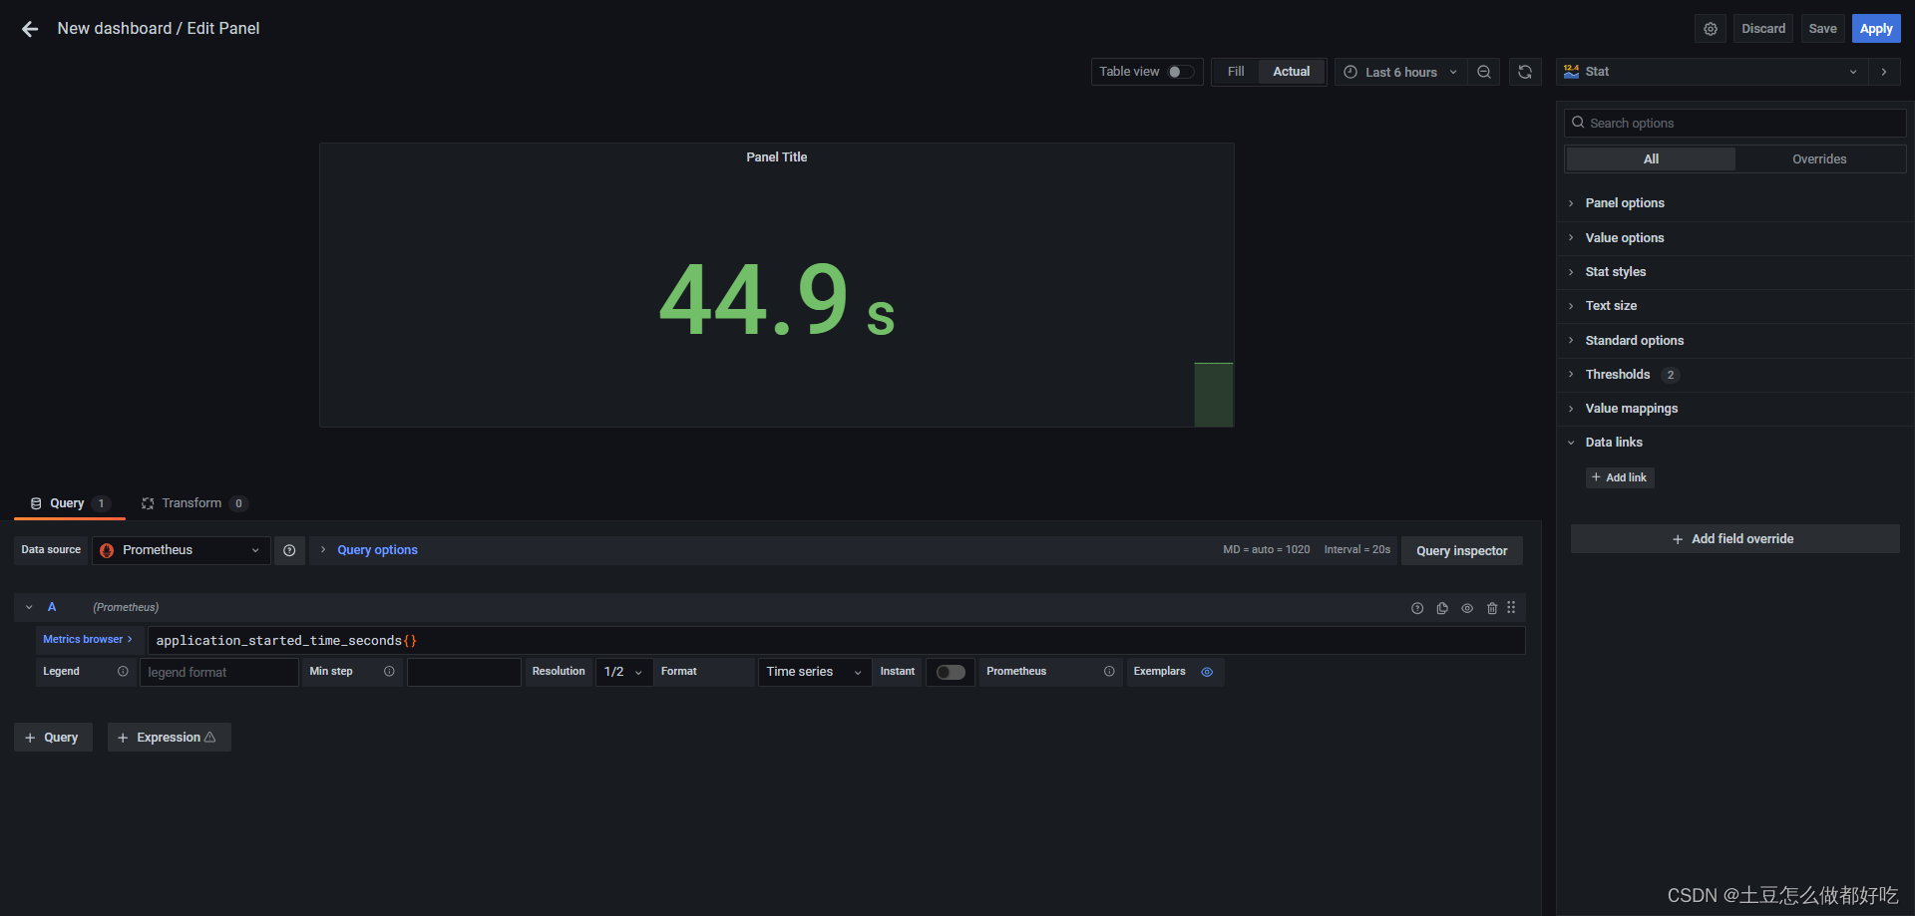1915x916 pixels.
Task: Click the search icon in options search
Action: point(1578,123)
